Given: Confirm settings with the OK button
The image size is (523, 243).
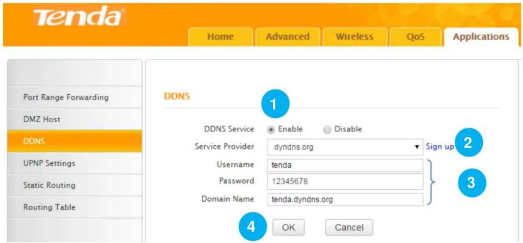Looking at the screenshot, I should [288, 227].
